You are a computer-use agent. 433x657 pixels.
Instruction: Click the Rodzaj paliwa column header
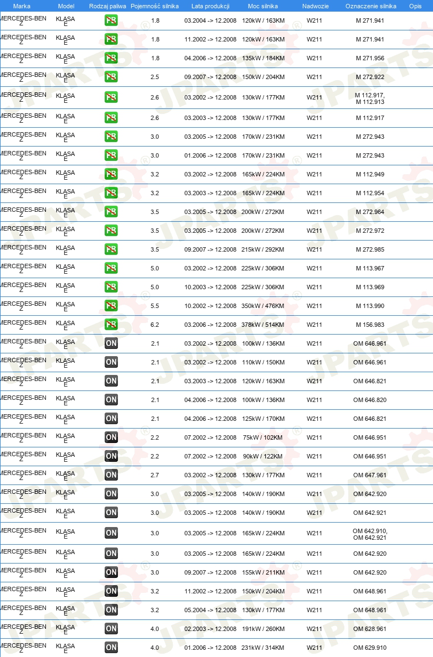coord(107,6)
